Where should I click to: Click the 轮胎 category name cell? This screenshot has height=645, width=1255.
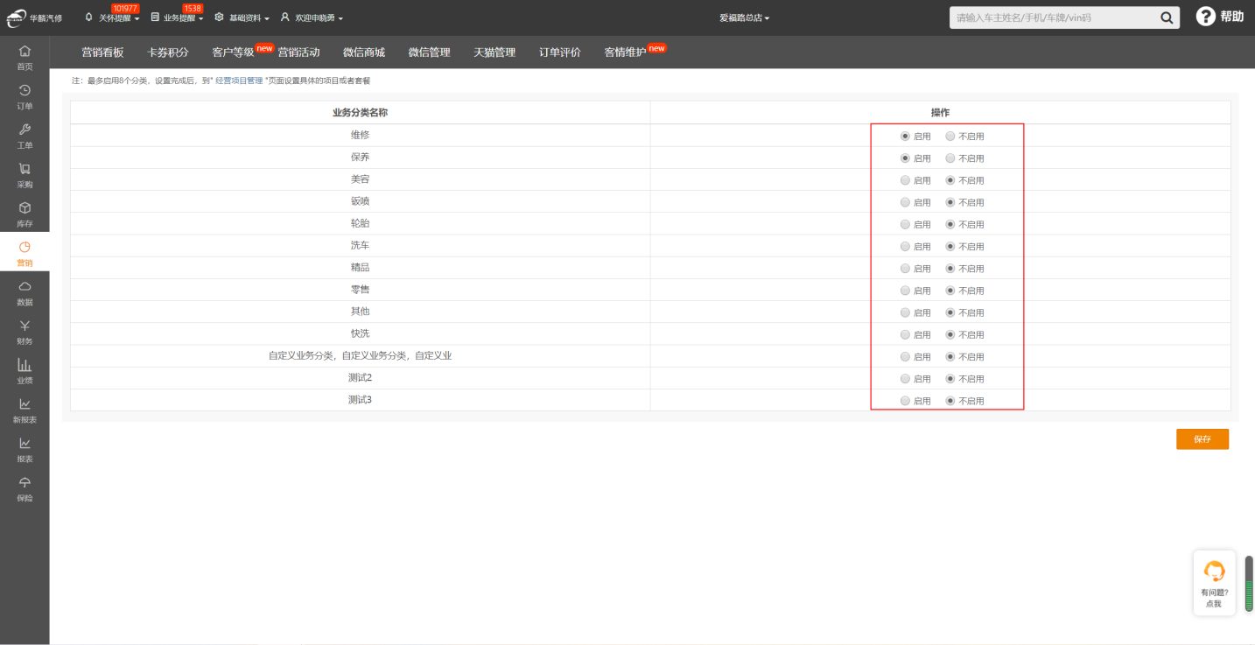(x=360, y=223)
